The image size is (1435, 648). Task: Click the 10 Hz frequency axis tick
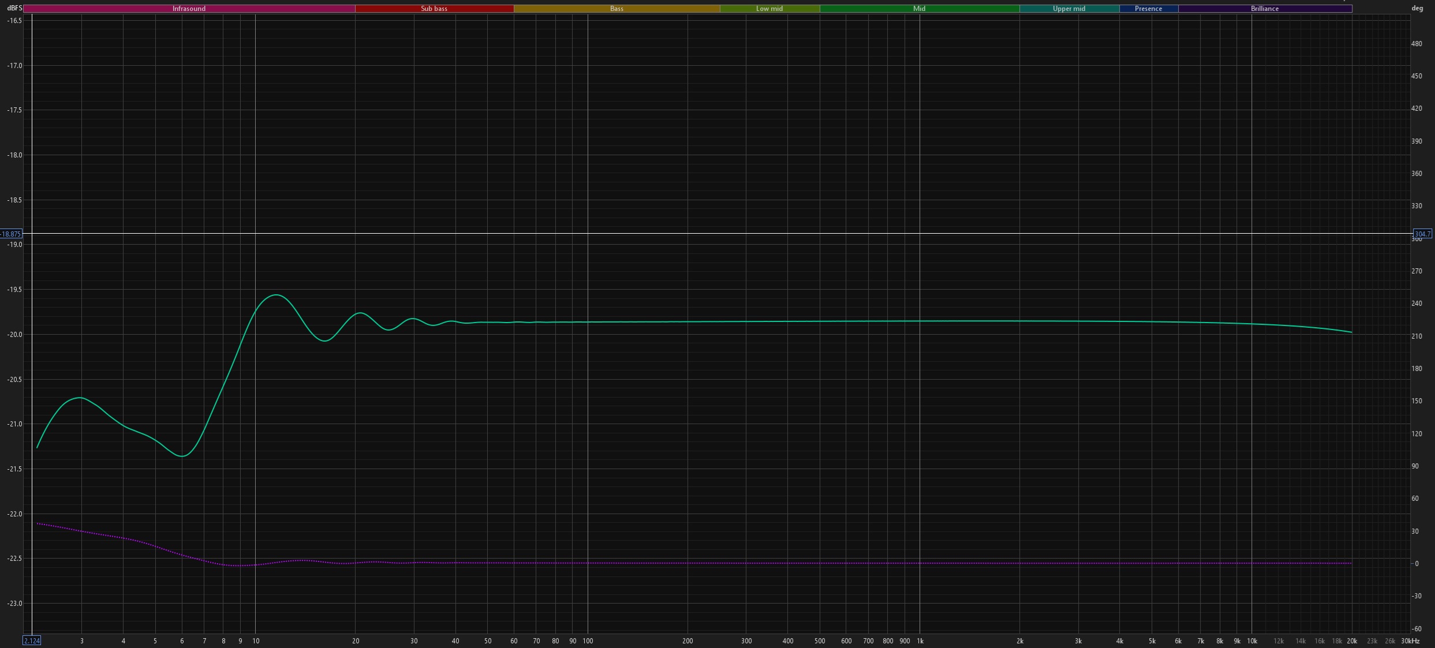(256, 641)
